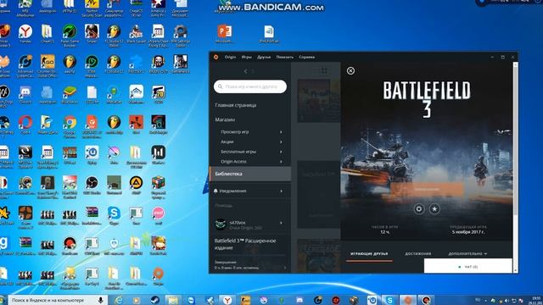This screenshot has height=305, width=543.
Task: Expand Бесплатные игры submenu arrow
Action: pyautogui.click(x=281, y=152)
